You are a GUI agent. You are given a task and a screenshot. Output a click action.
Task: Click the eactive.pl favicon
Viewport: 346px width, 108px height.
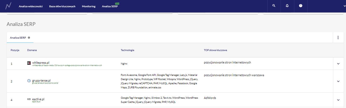pos(29,99)
